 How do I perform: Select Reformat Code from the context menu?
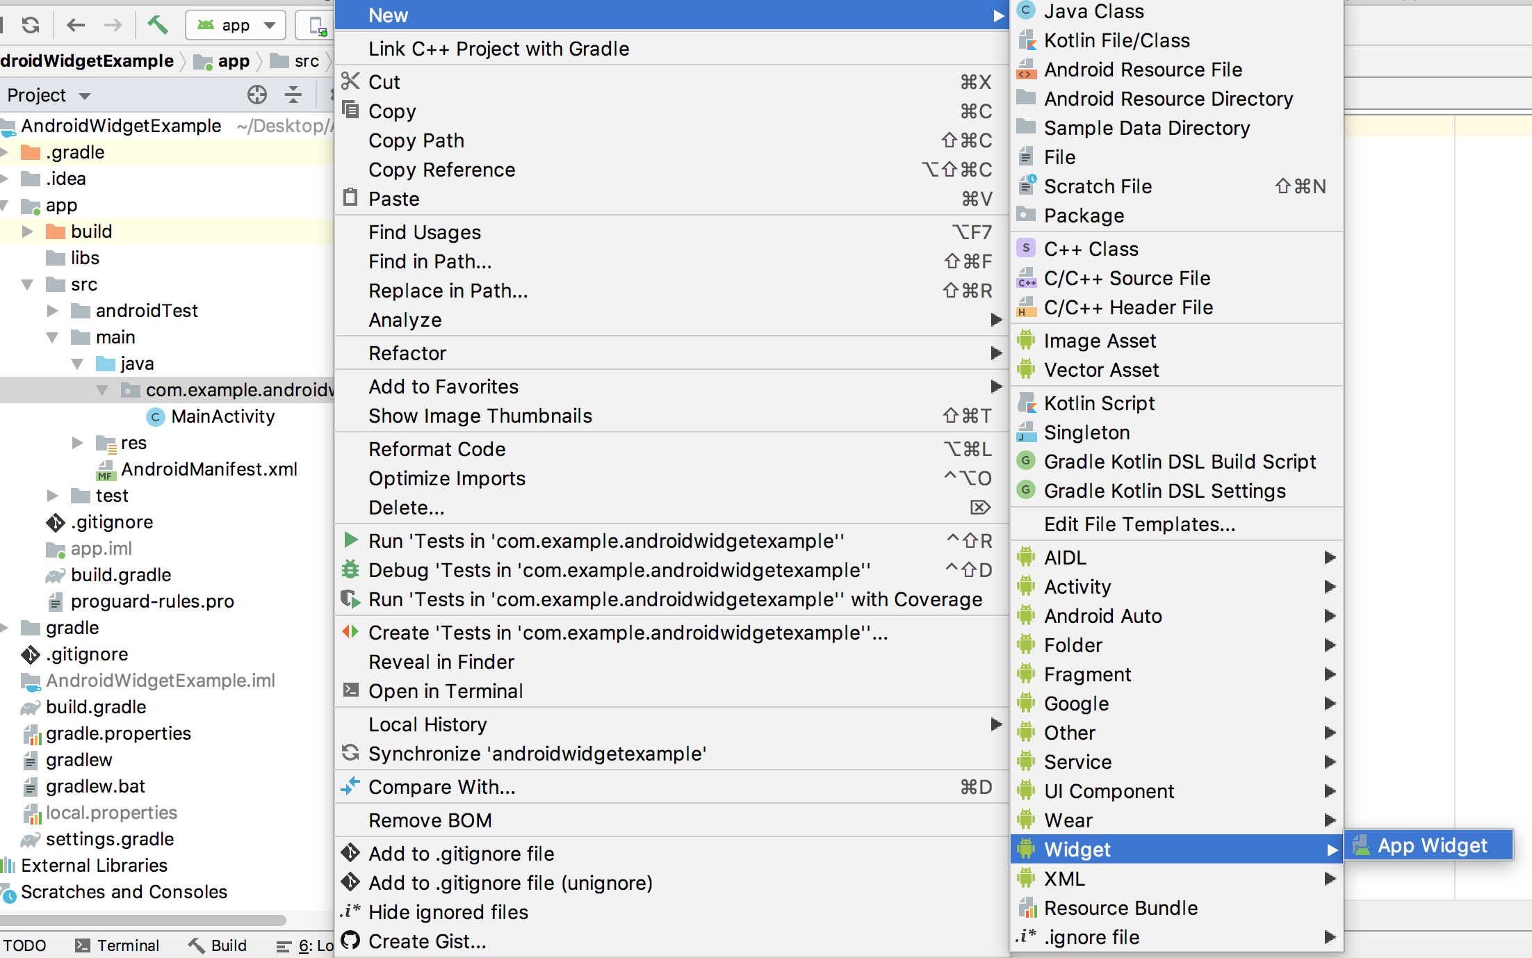pyautogui.click(x=437, y=448)
